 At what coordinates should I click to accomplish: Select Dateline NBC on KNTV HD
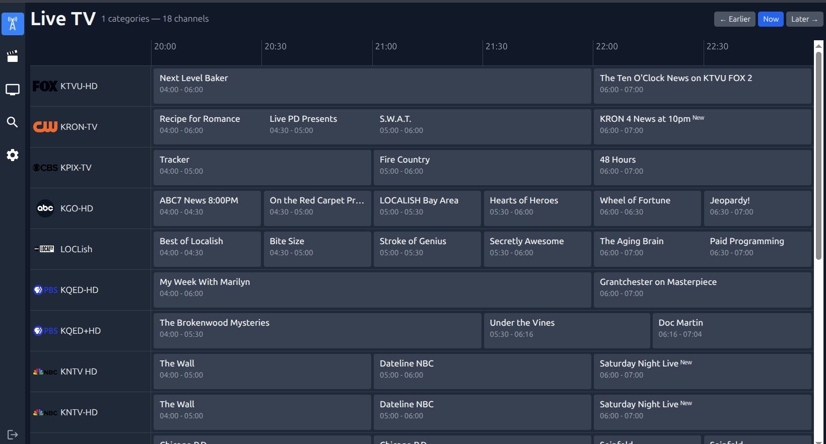point(483,372)
